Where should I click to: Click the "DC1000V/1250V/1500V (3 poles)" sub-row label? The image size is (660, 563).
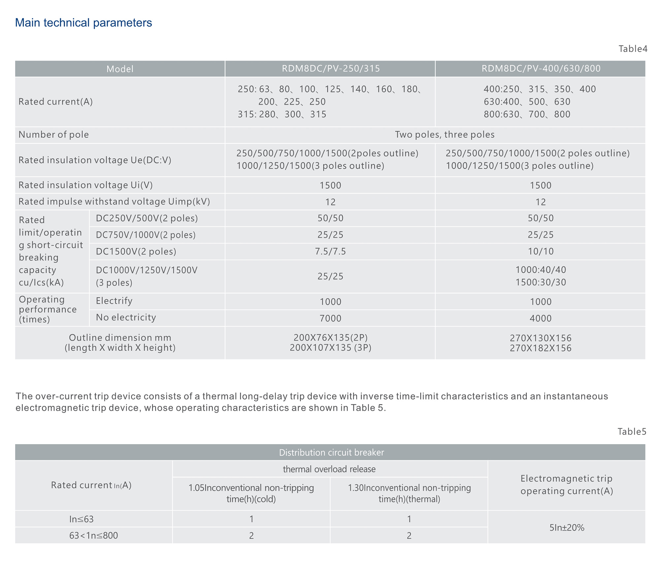coord(147,276)
